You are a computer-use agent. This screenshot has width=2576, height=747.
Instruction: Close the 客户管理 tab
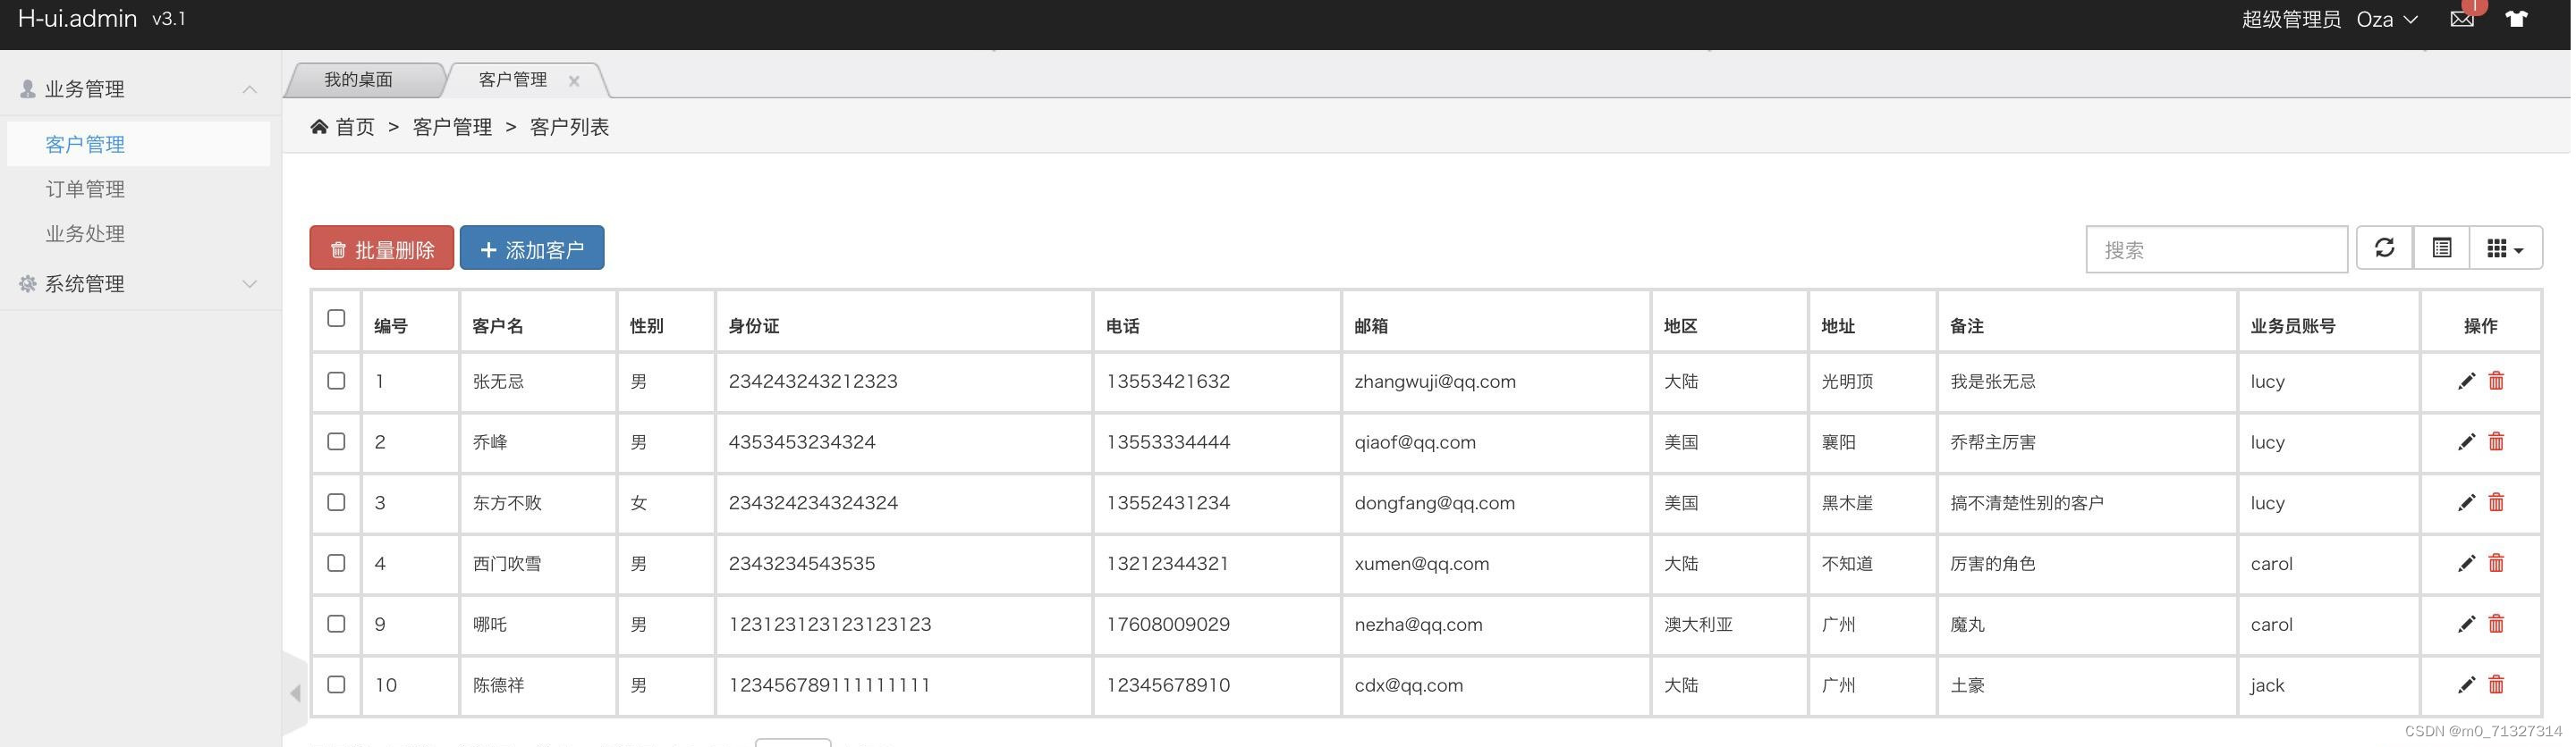(x=575, y=82)
